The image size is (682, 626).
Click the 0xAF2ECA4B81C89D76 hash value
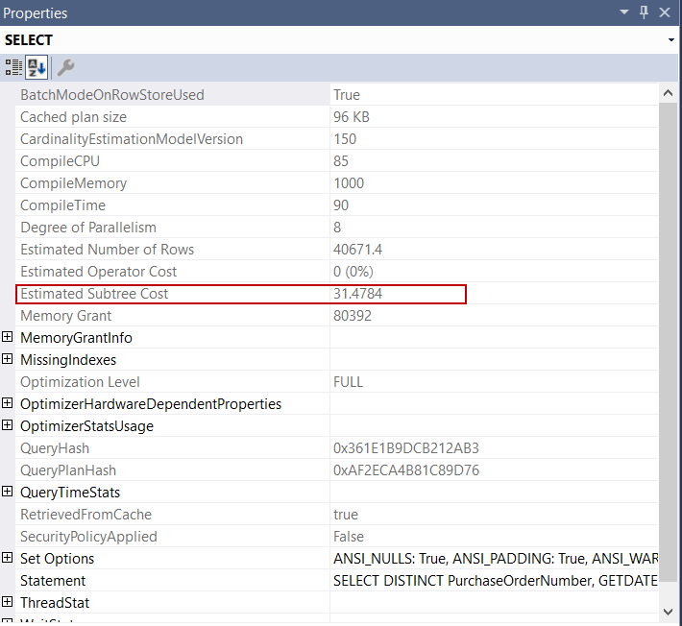pyautogui.click(x=406, y=470)
